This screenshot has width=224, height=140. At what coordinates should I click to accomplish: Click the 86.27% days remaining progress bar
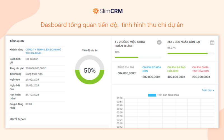191,53
